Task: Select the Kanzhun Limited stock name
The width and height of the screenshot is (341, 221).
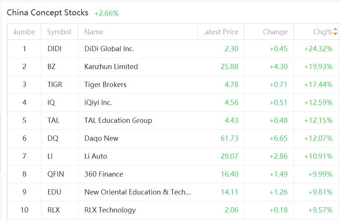Action: coord(111,66)
